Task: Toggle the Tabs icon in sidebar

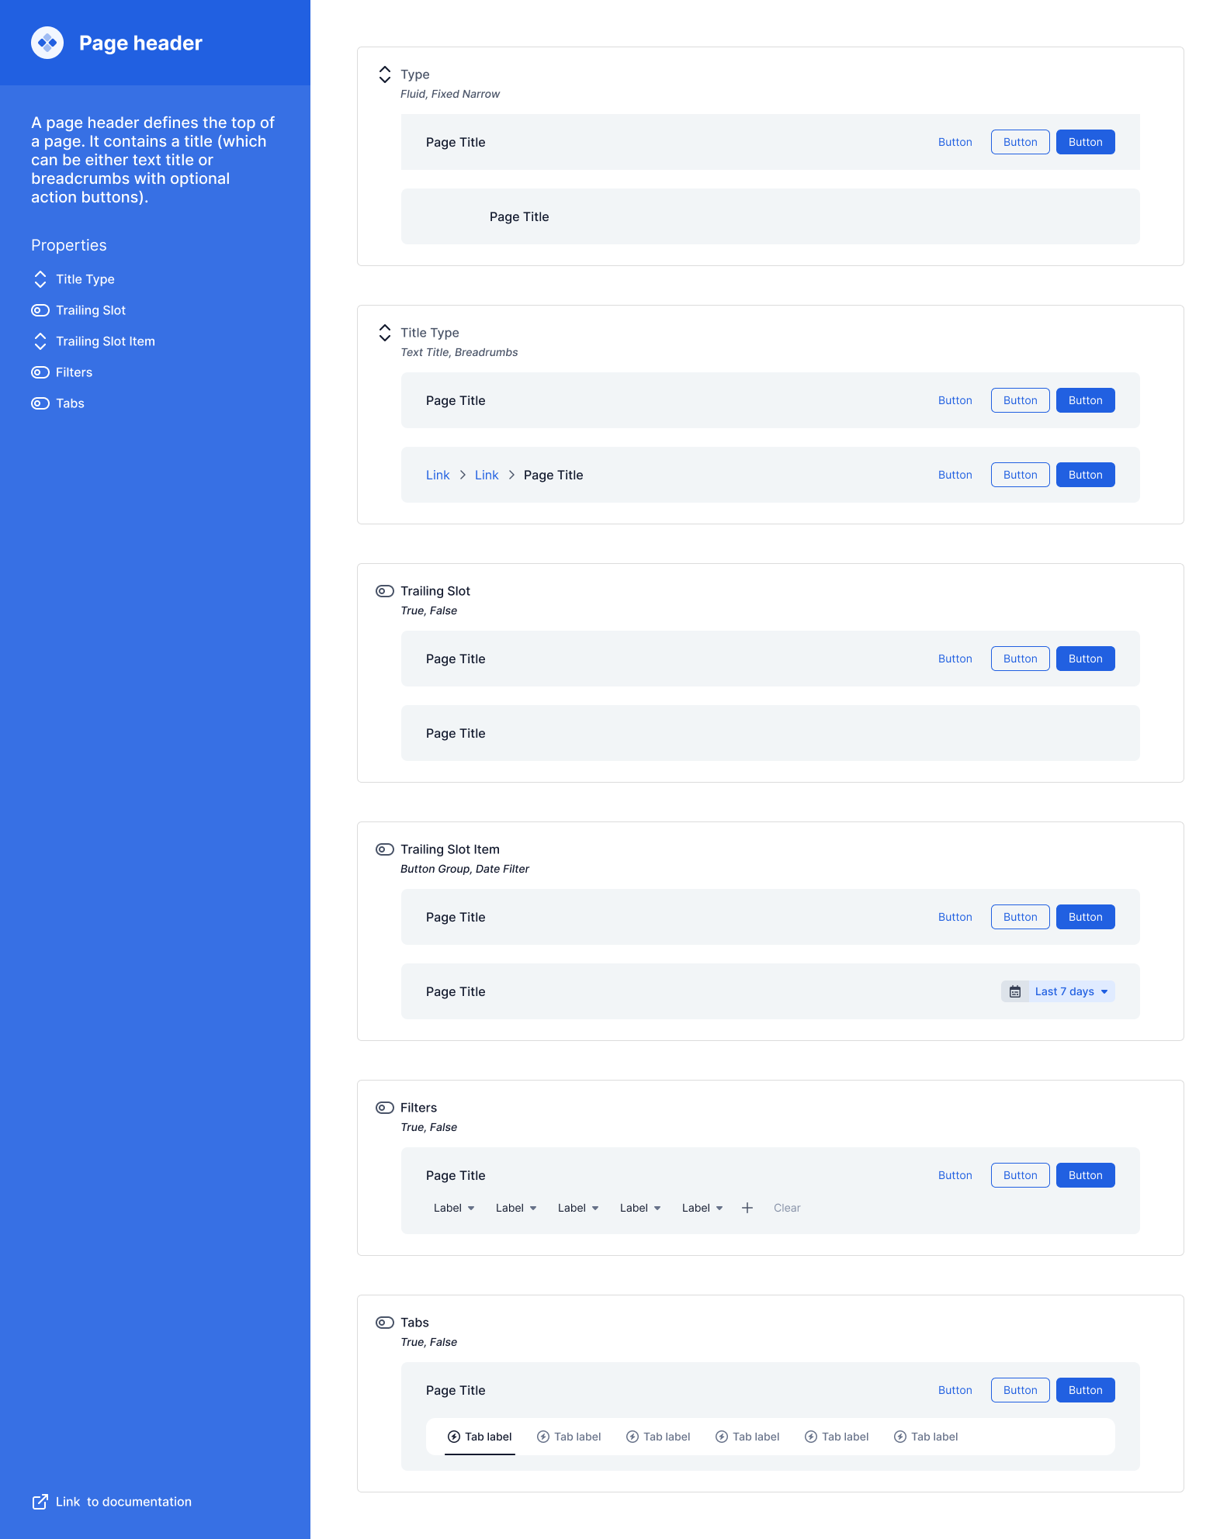Action: [x=40, y=403]
